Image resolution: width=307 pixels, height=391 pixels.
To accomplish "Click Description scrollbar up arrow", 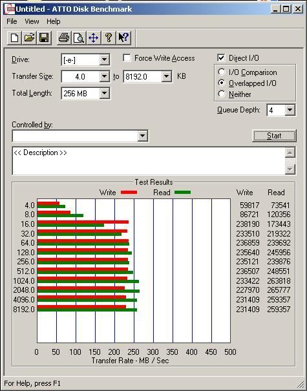I will pos(290,153).
